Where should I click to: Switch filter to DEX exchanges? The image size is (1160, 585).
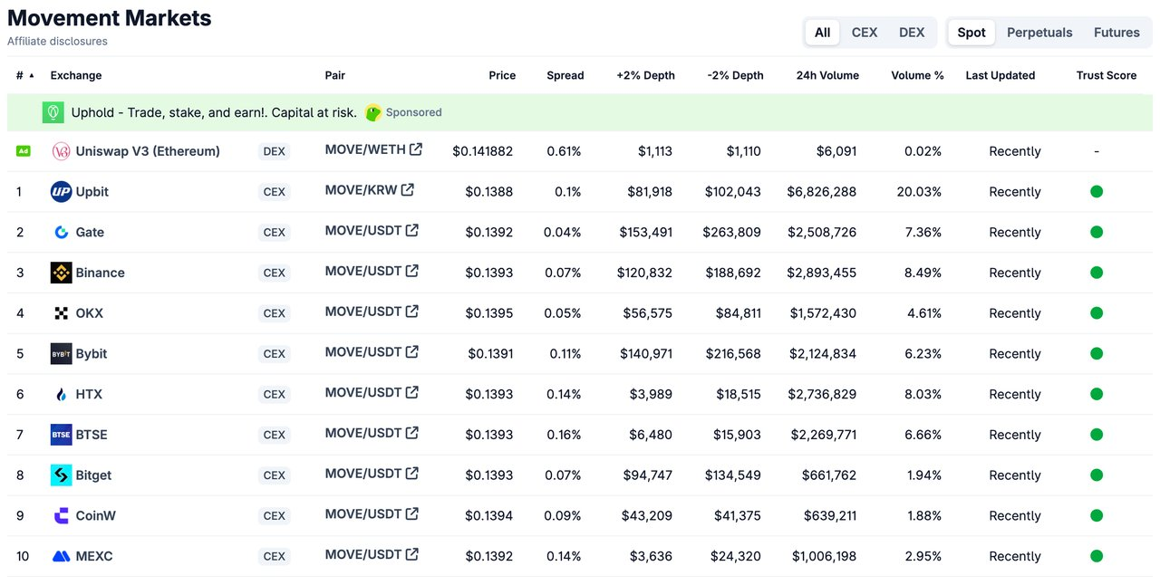(912, 33)
